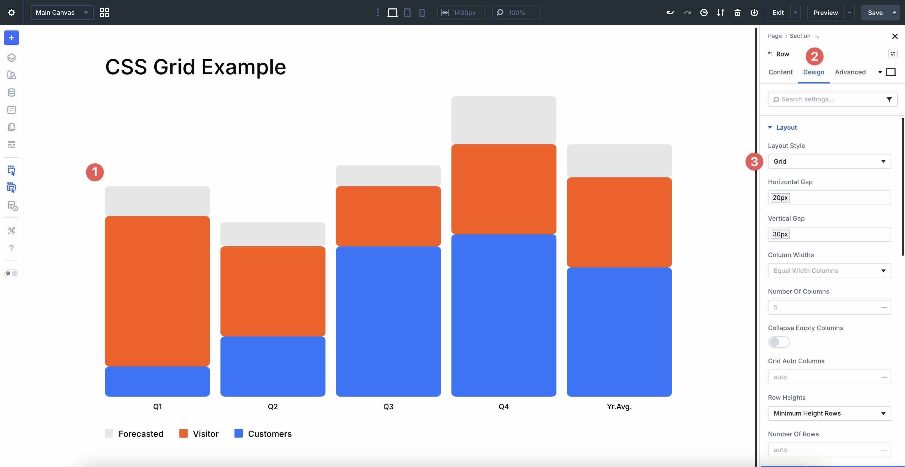
Task: Click the Save button
Action: coord(876,12)
